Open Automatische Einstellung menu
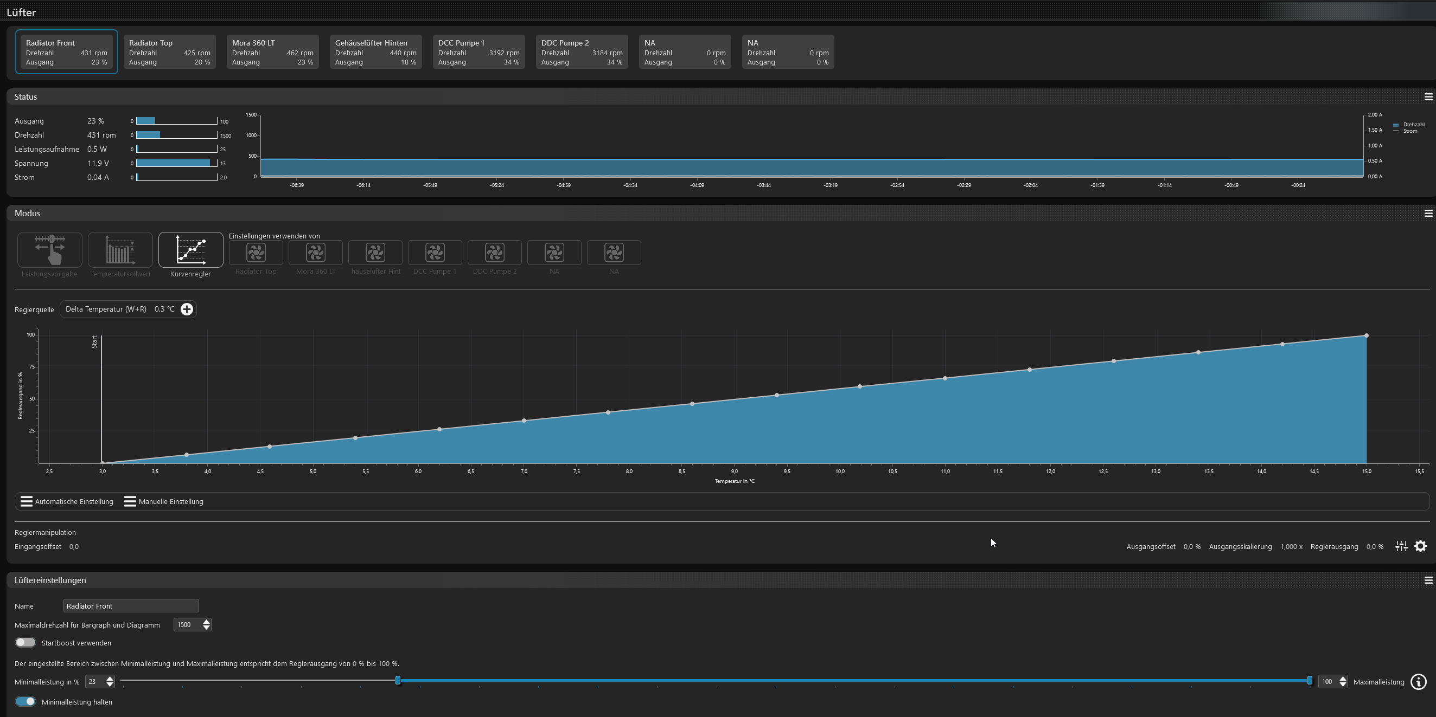Image resolution: width=1436 pixels, height=717 pixels. tap(67, 501)
